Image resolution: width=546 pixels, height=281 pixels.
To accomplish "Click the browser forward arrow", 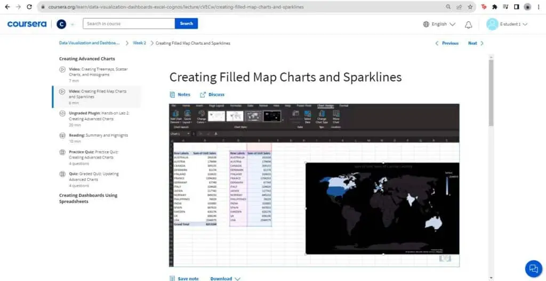I will 19,6.
